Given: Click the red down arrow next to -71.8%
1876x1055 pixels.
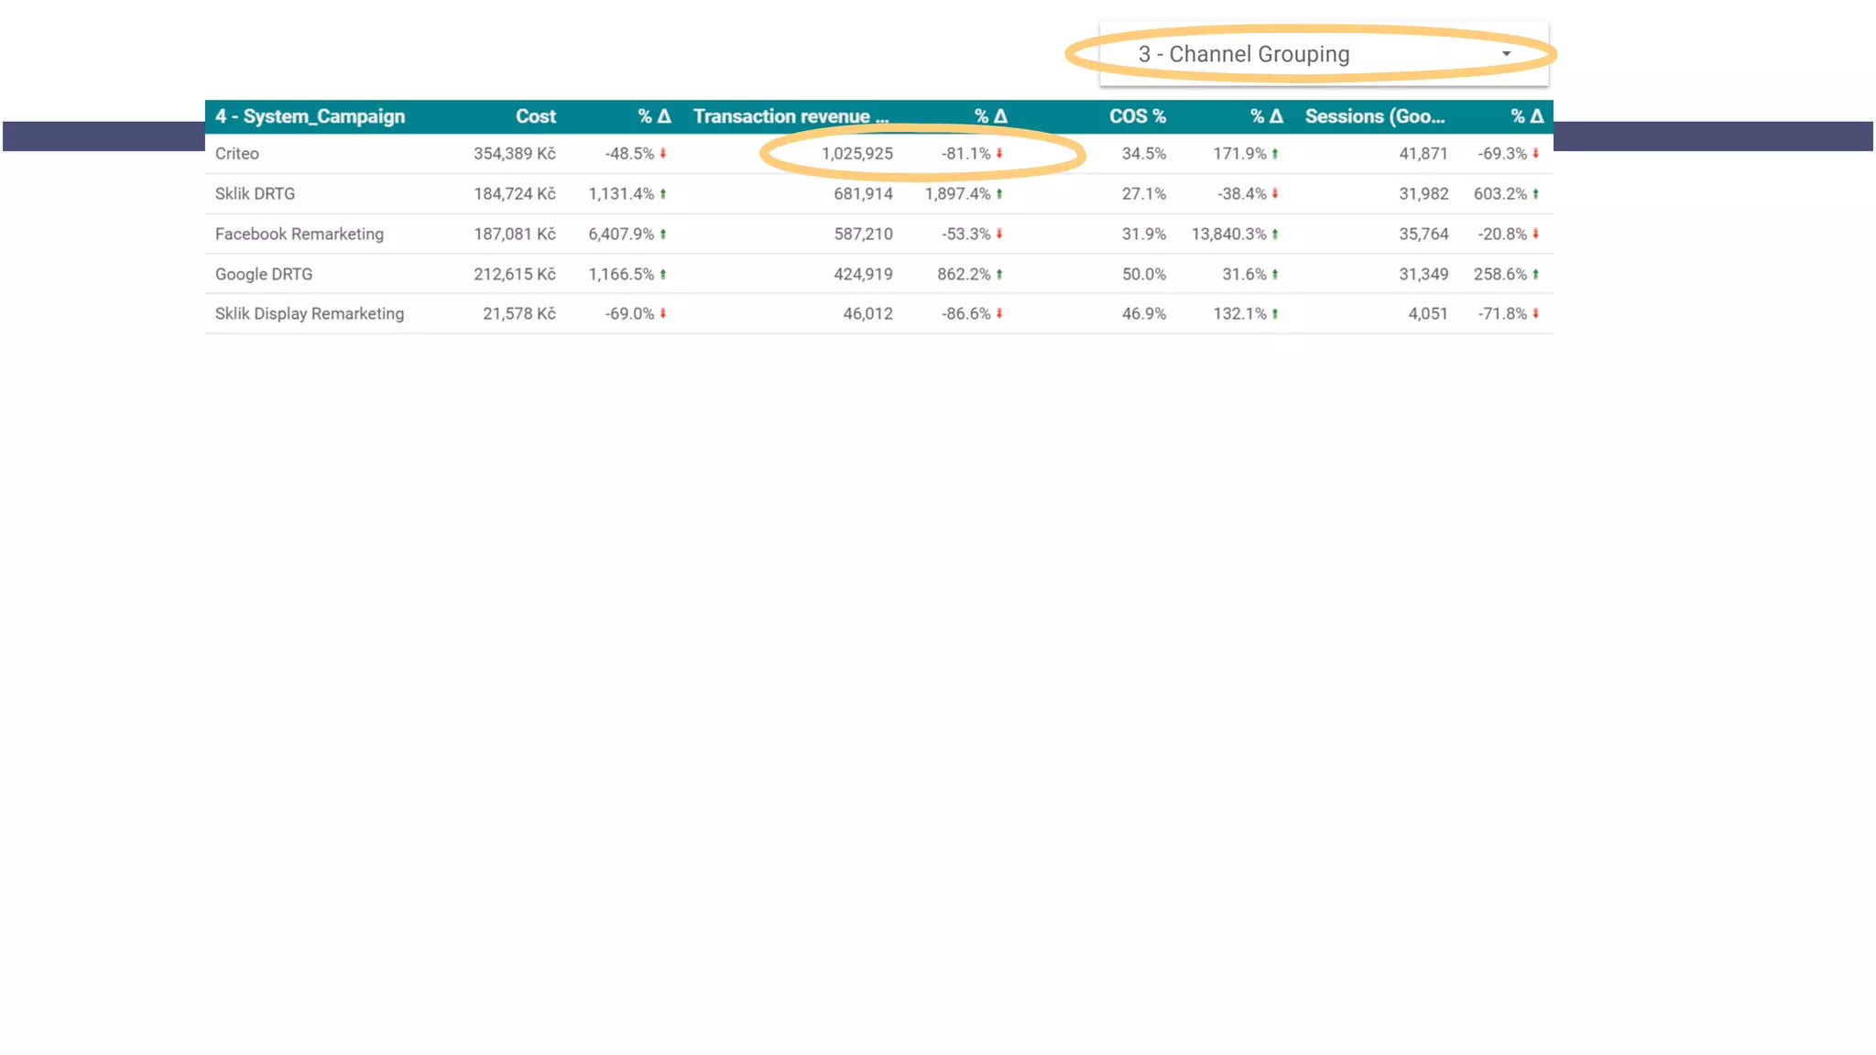Looking at the screenshot, I should coord(1536,314).
